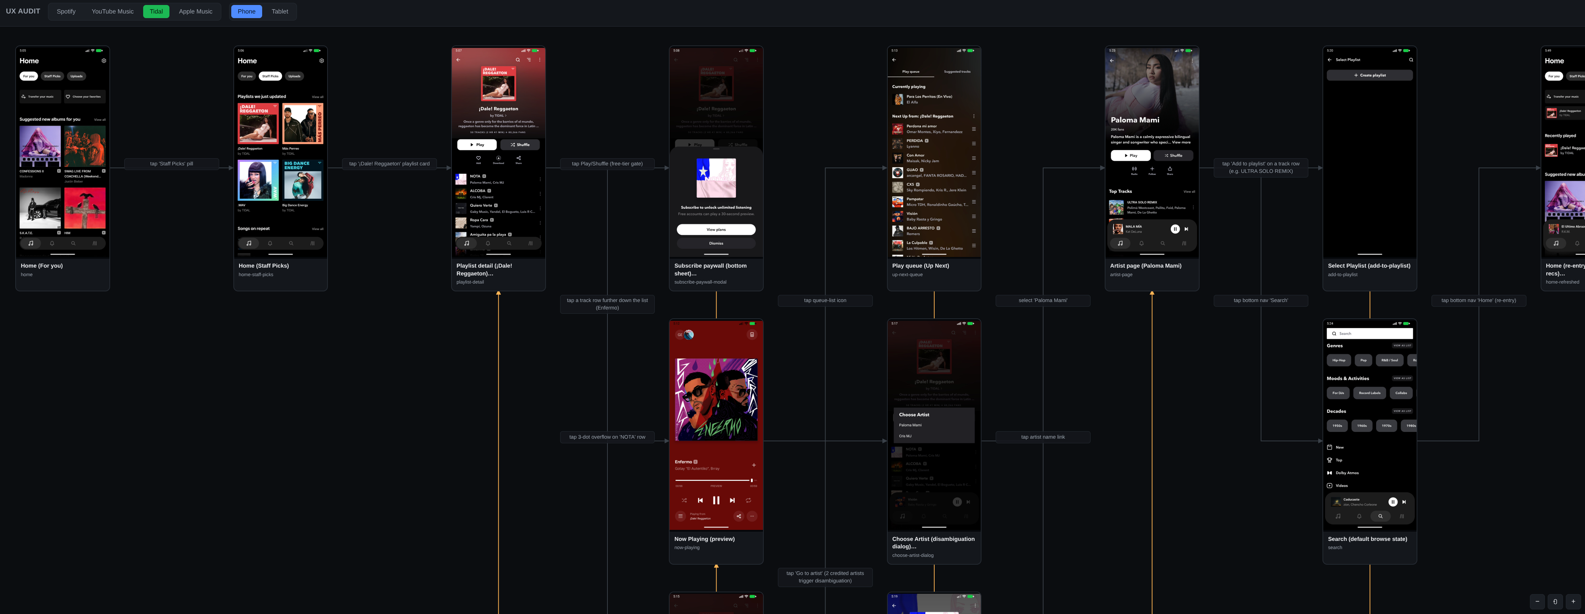Click skip-next icon in Now Playing screen
Image resolution: width=1585 pixels, height=614 pixels.
(x=732, y=500)
